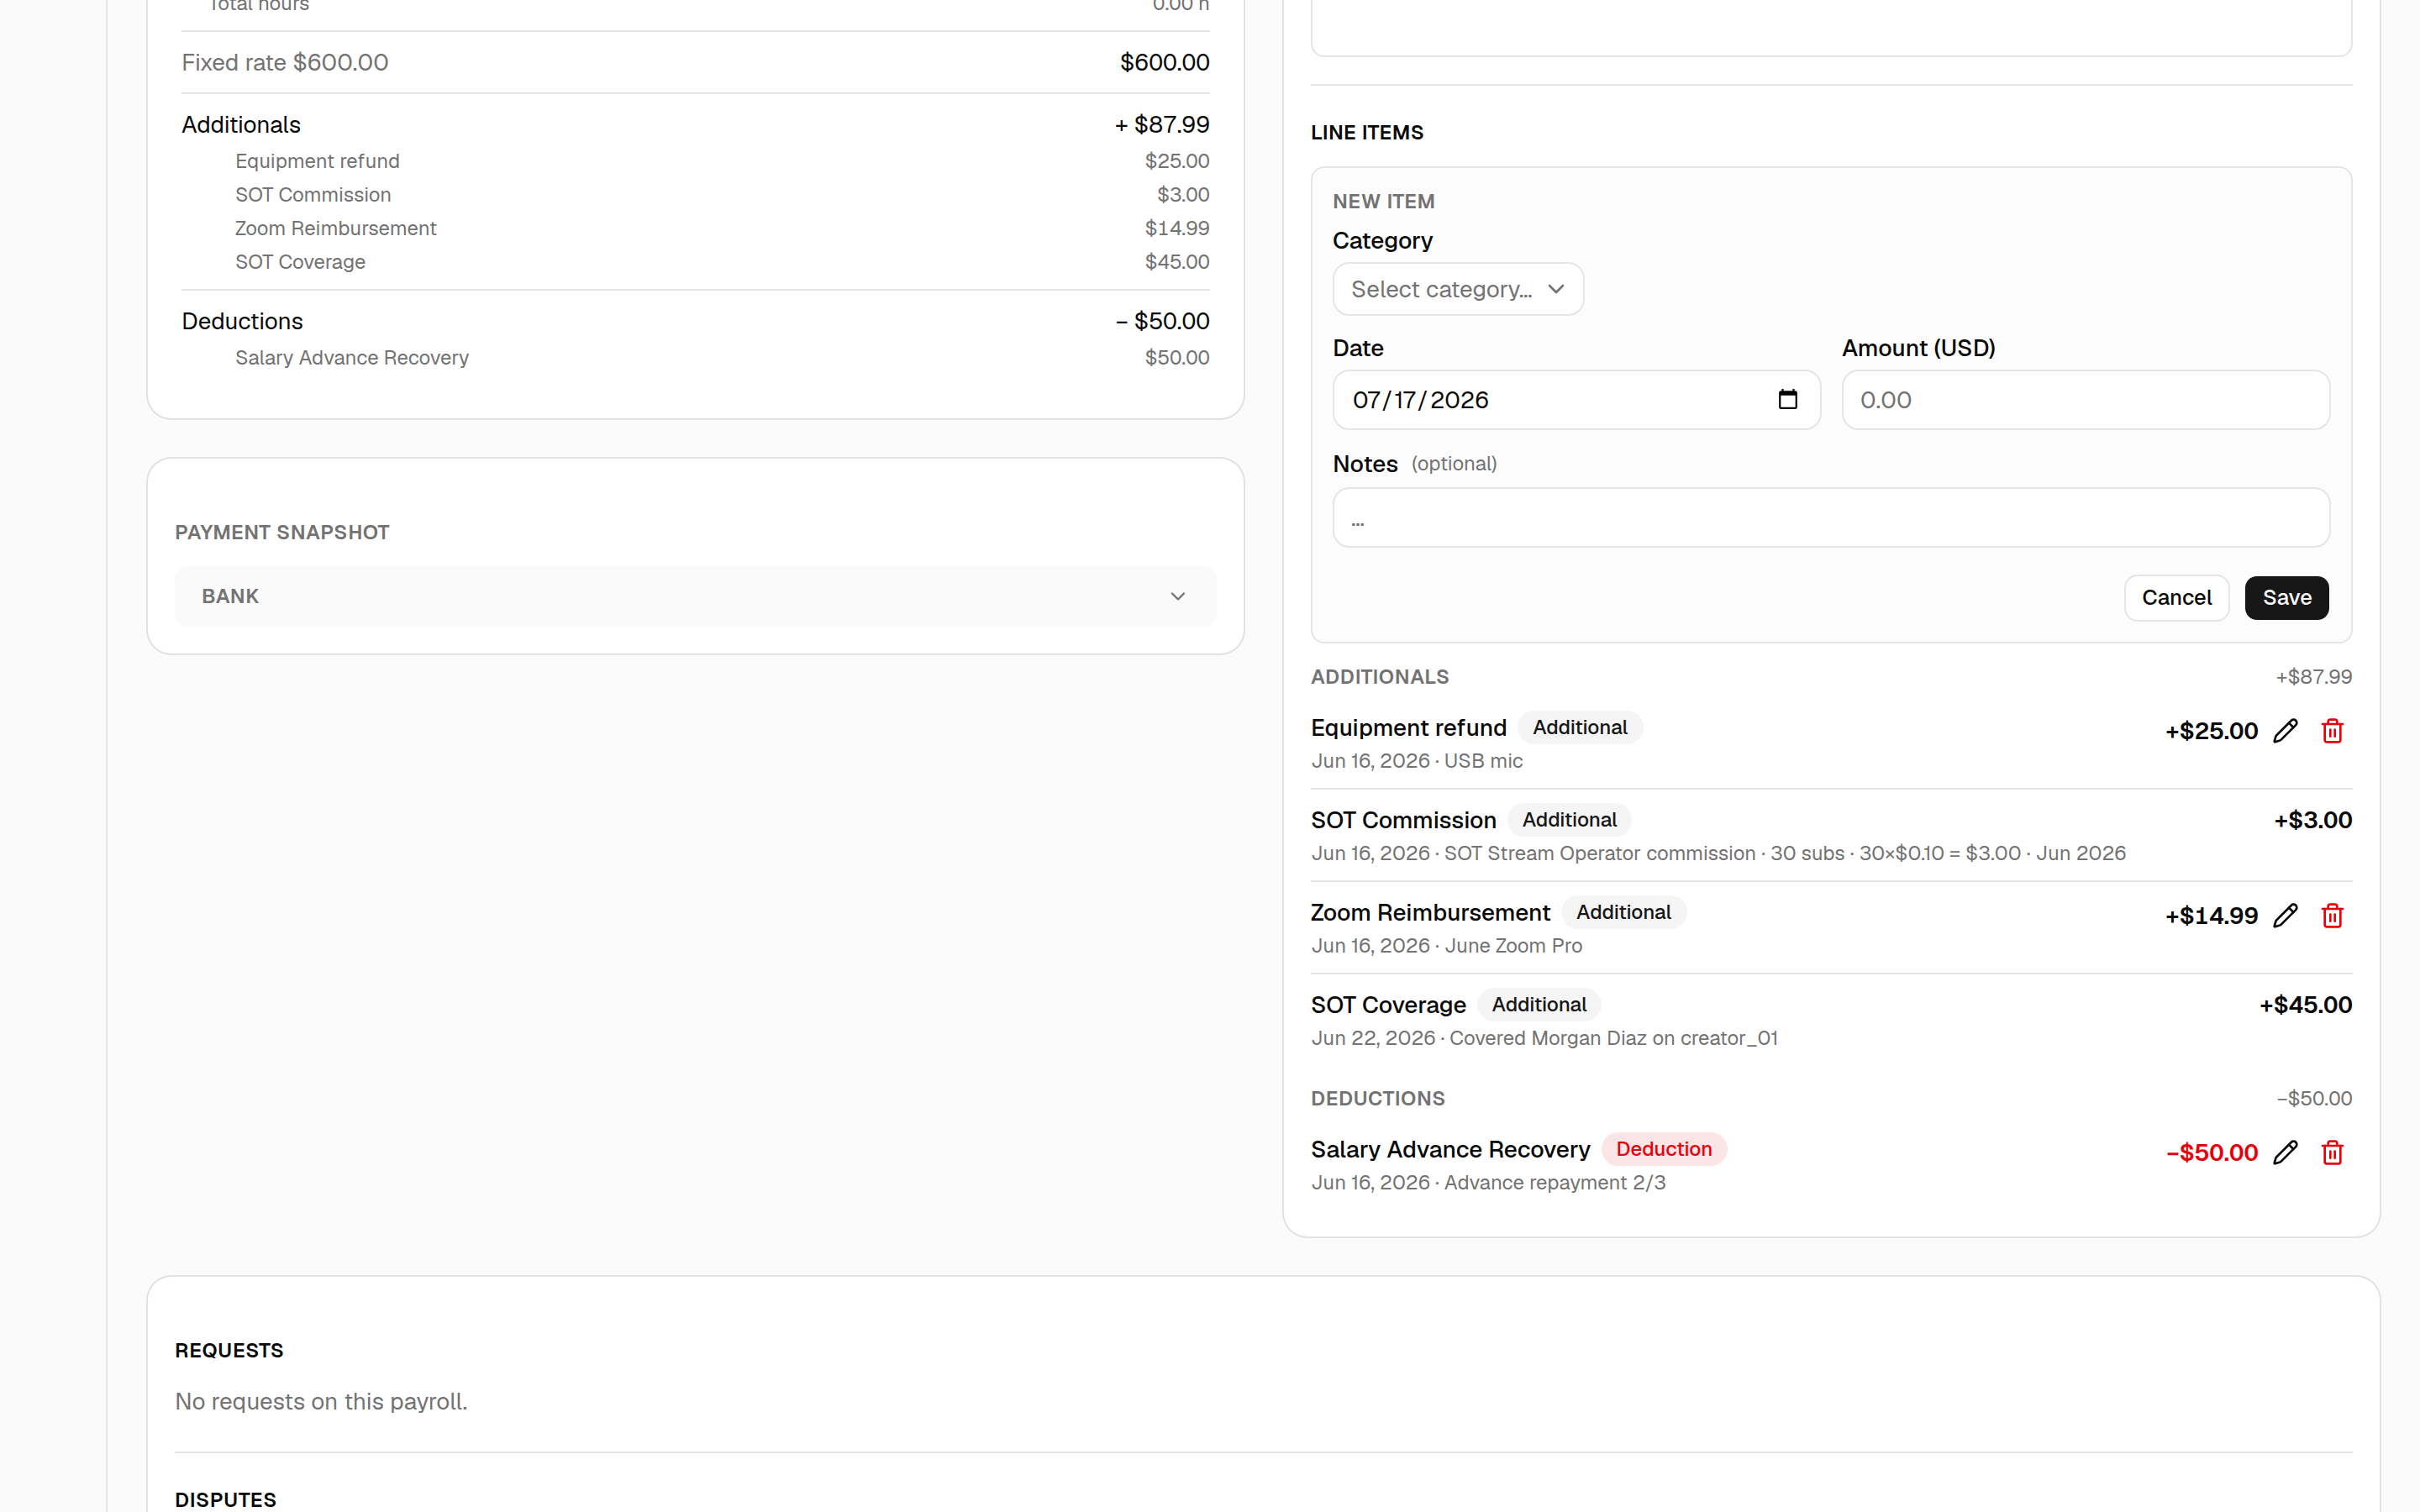Click the SOT Stream Operator commission note

click(1718, 853)
